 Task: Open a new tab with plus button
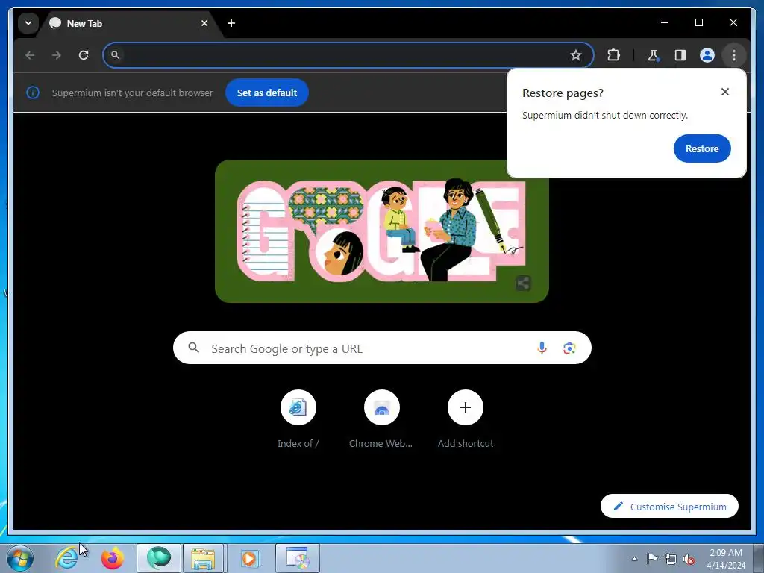231,23
